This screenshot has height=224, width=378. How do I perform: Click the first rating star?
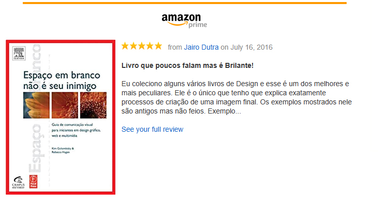(125, 46)
